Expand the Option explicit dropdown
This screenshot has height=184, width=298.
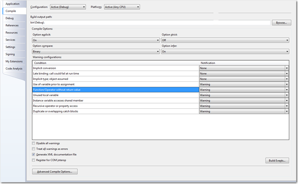(96, 40)
